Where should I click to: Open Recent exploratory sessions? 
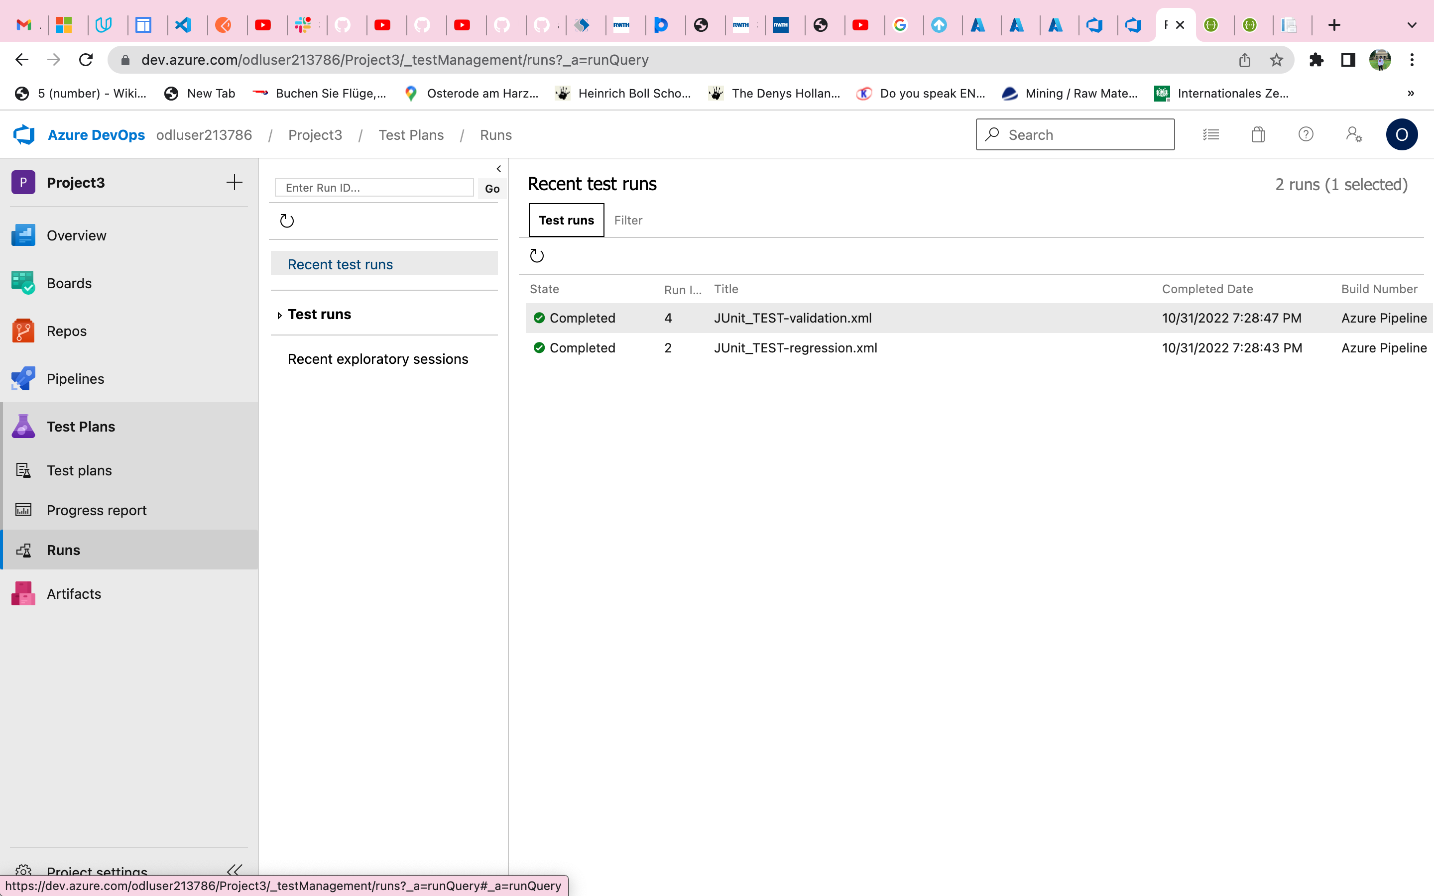click(378, 358)
